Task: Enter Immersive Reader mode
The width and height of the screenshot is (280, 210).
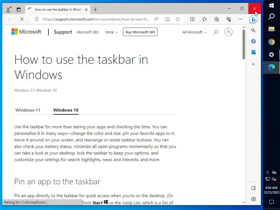Action: [167, 19]
